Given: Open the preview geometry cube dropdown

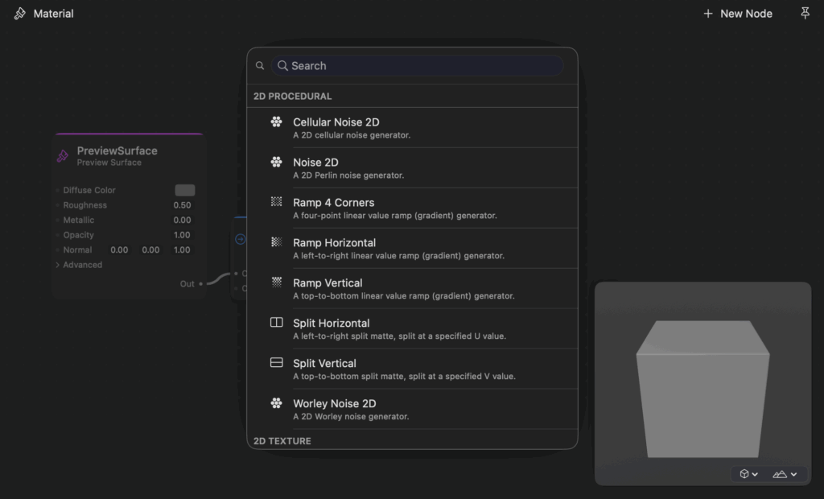Looking at the screenshot, I should point(748,474).
